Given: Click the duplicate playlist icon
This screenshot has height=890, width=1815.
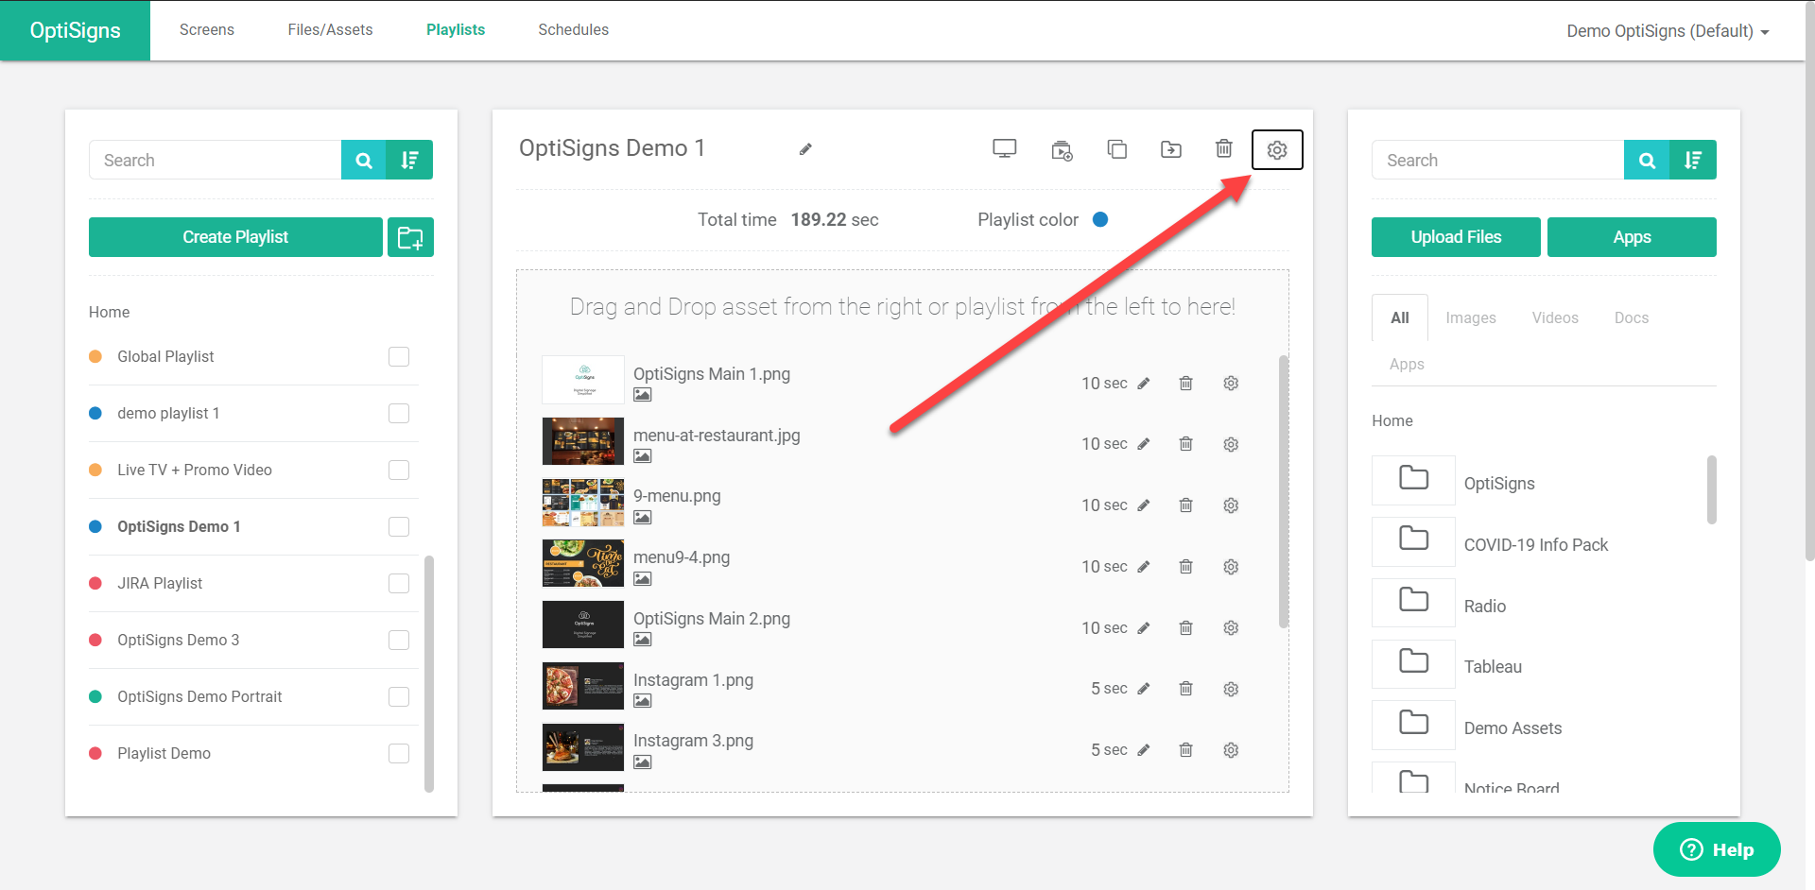Looking at the screenshot, I should click(x=1116, y=149).
